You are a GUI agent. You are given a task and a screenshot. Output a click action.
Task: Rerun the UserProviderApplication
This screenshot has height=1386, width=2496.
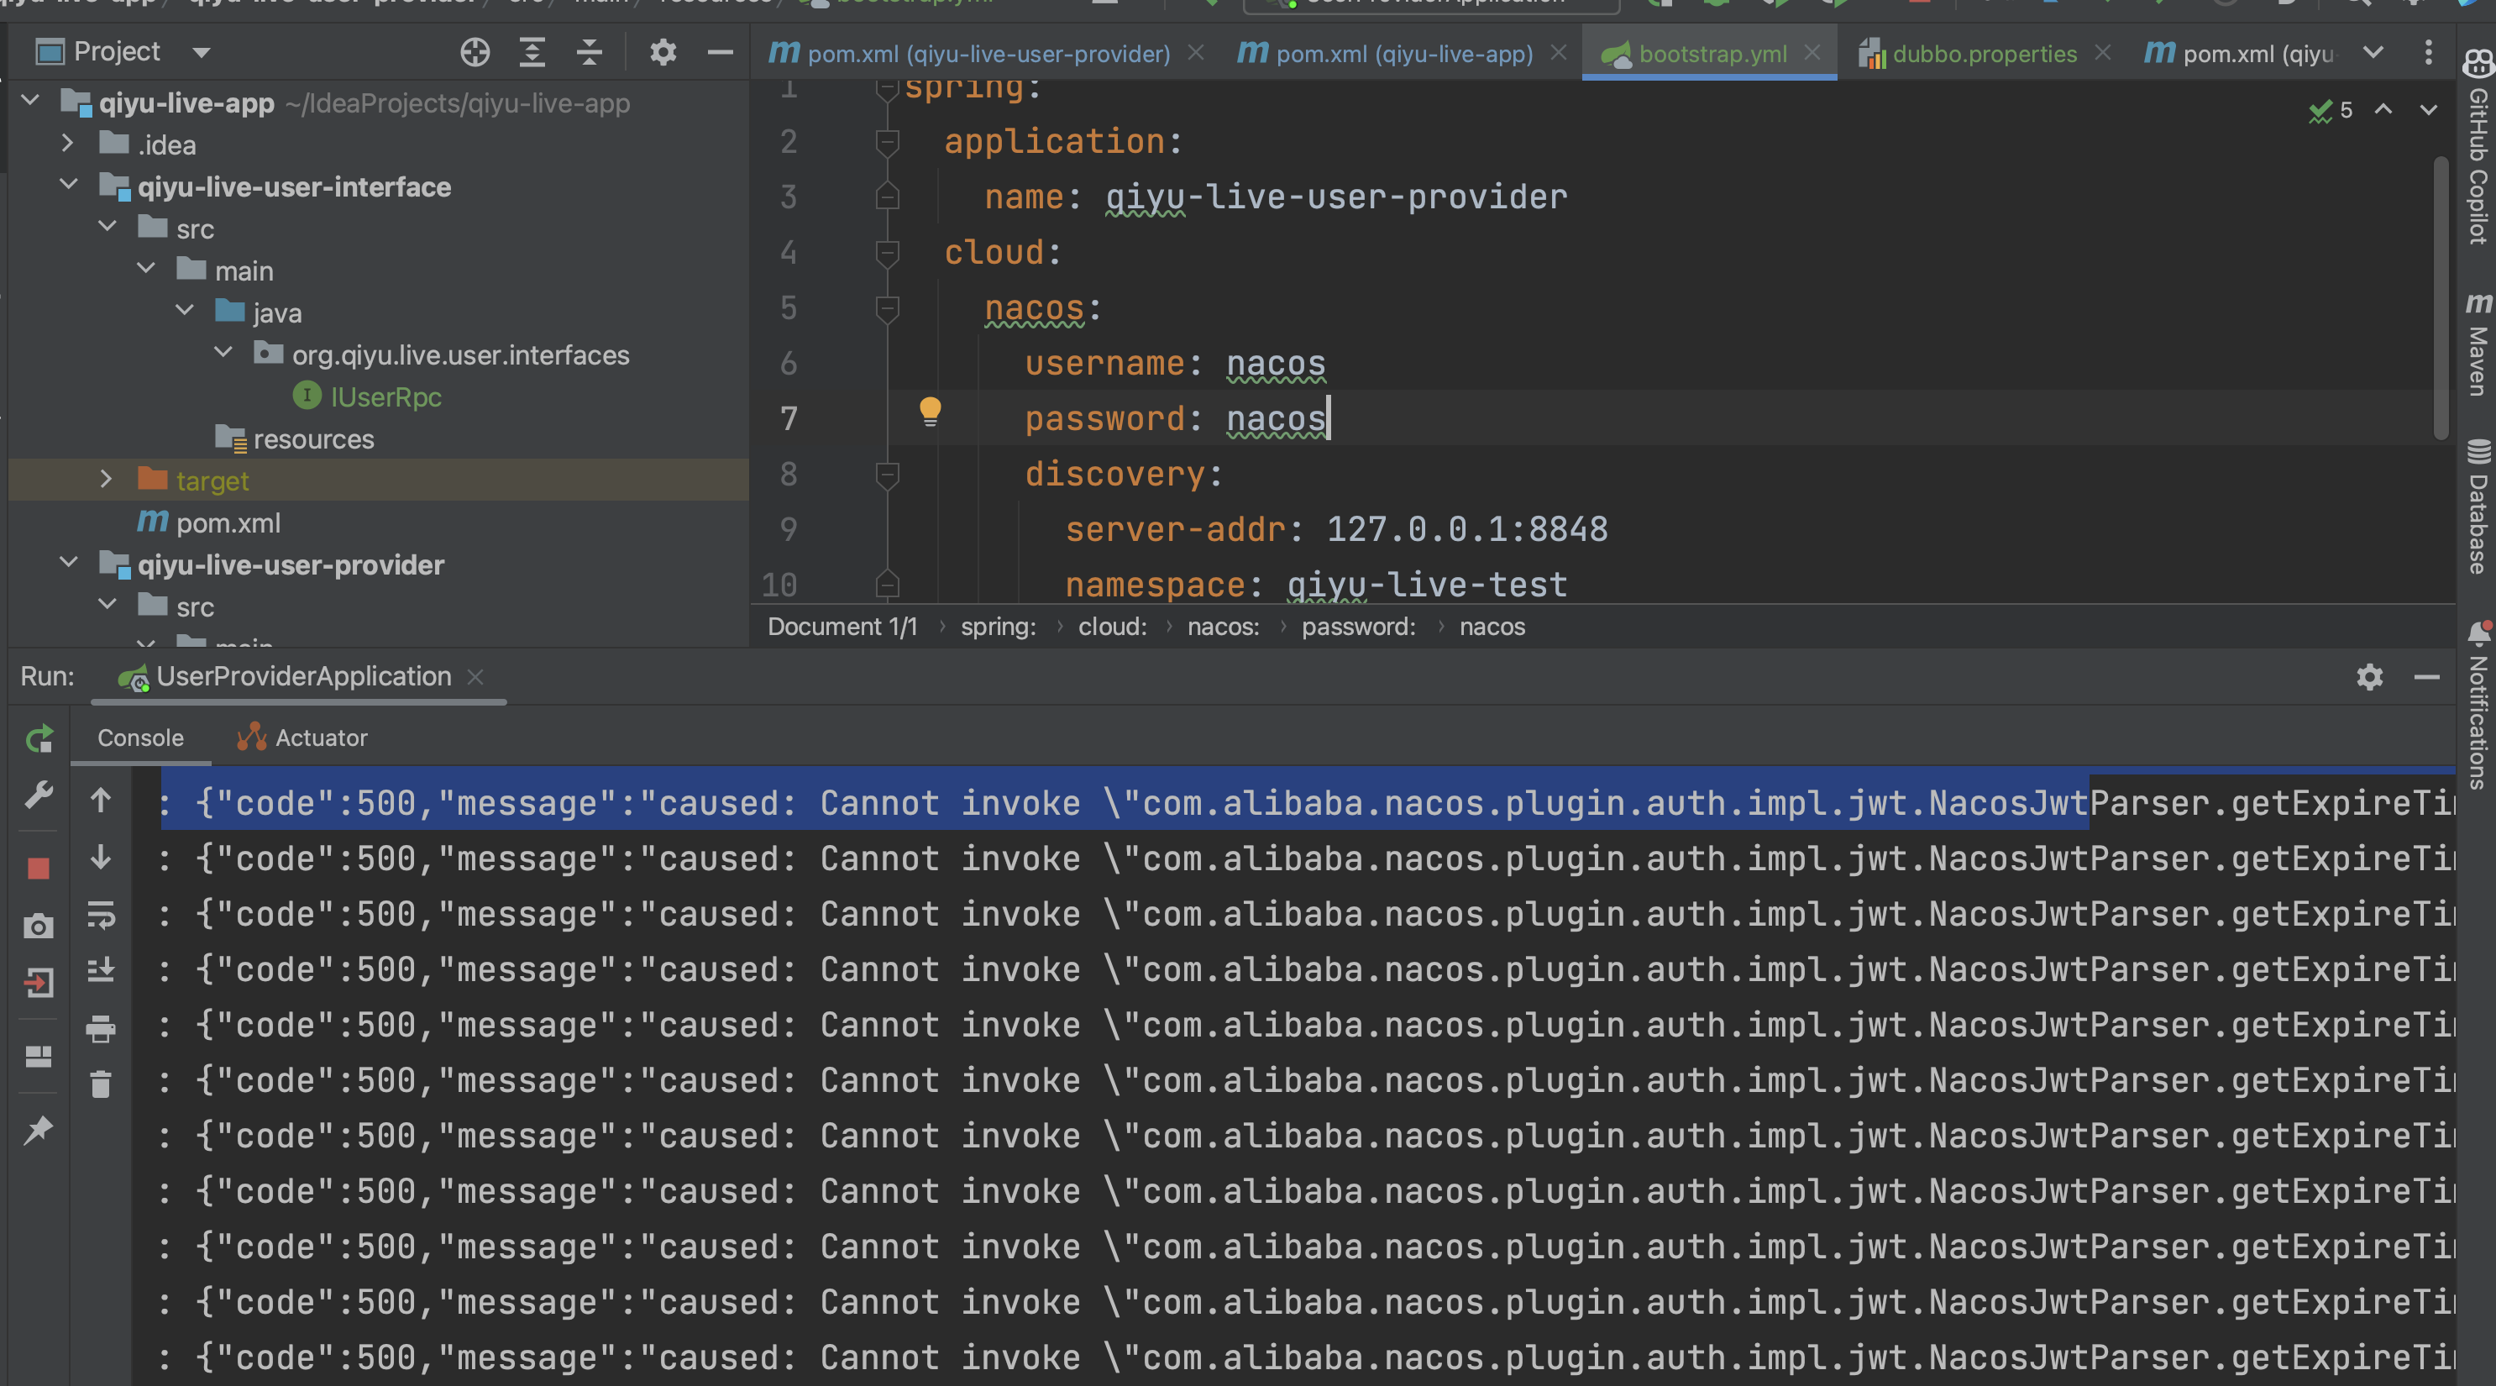[39, 741]
